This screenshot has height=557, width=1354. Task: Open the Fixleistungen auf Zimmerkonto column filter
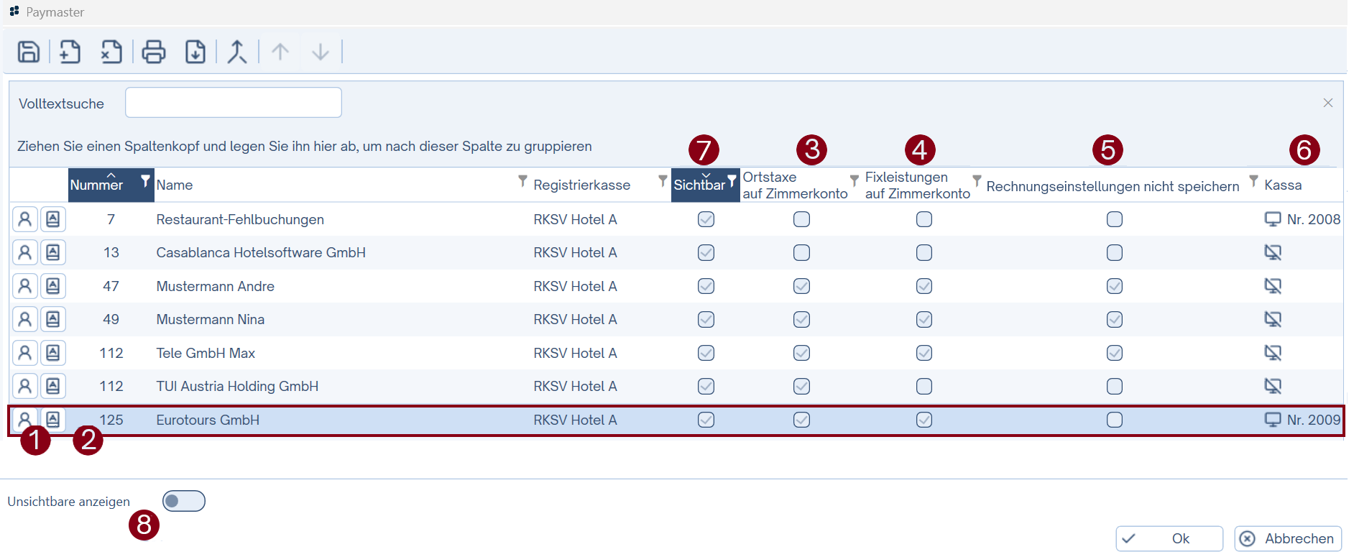[x=977, y=180]
